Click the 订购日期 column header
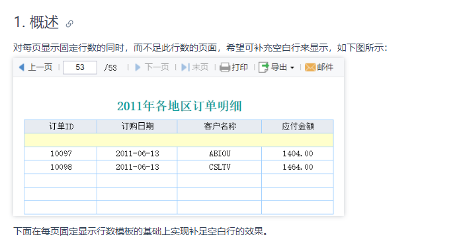The image size is (457, 243). 137,126
